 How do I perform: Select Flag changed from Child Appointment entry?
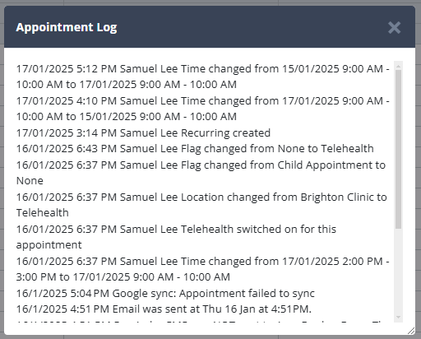(201, 173)
